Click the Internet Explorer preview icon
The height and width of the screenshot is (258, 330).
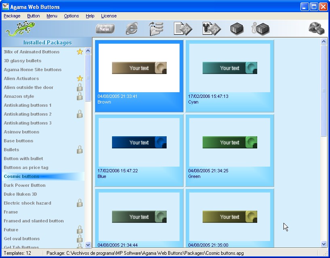[x=132, y=28]
